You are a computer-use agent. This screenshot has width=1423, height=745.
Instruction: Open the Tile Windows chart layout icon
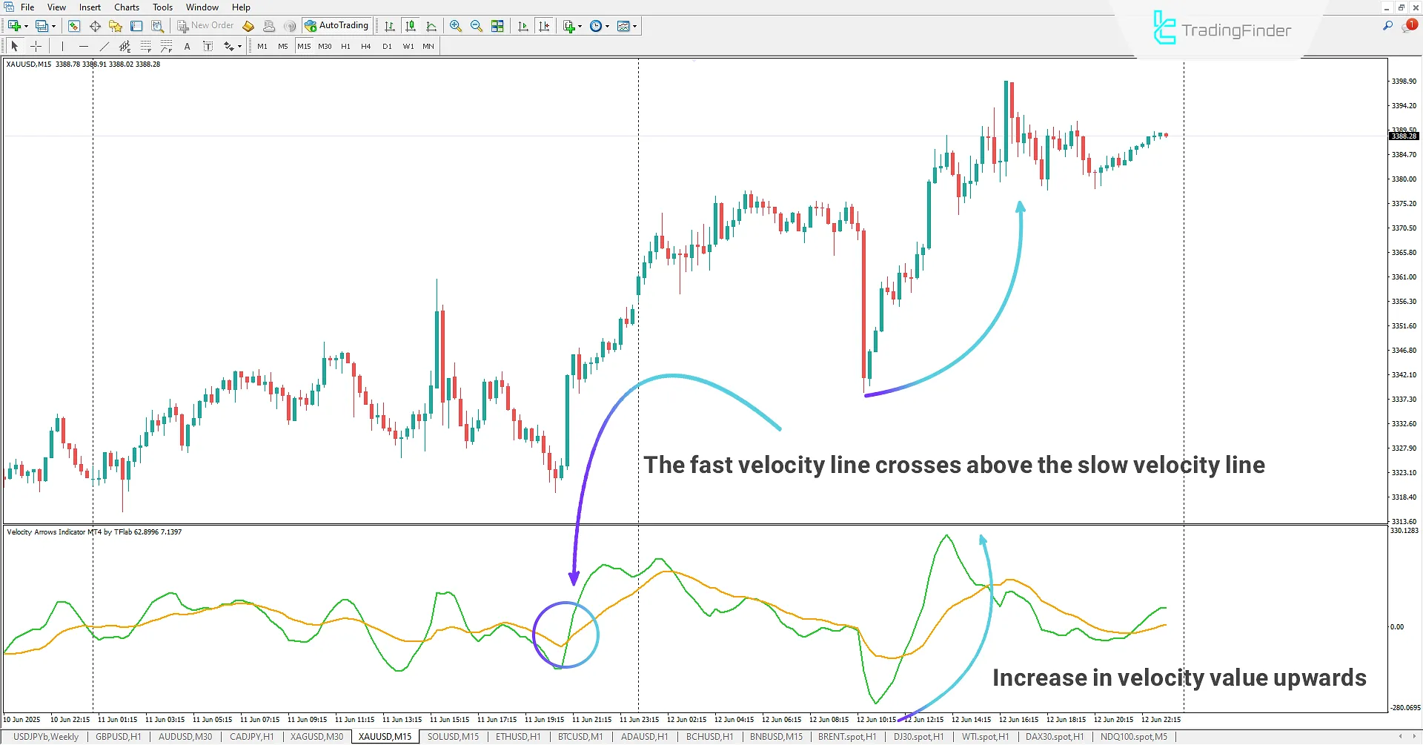(x=497, y=26)
